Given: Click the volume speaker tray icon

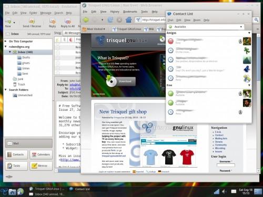Looking at the screenshot, I should (224, 192).
